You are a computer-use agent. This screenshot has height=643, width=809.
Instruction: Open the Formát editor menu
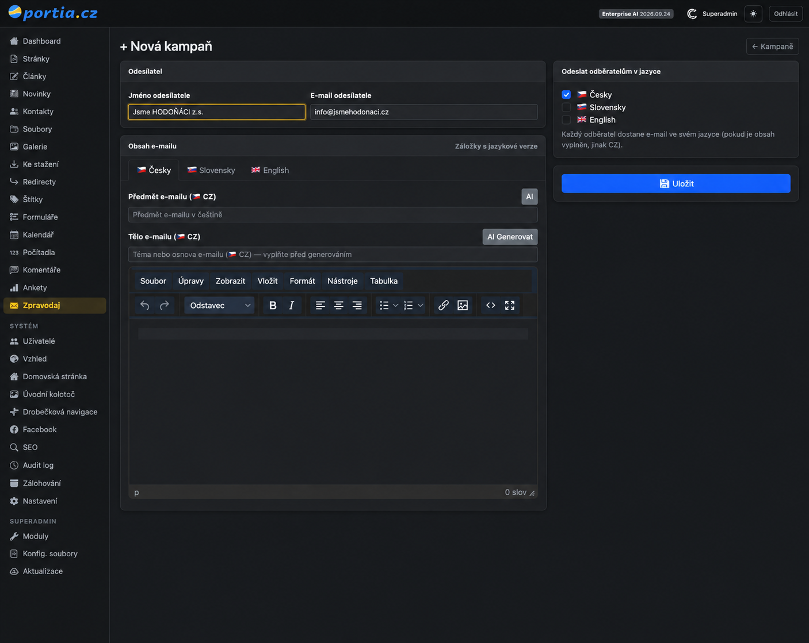[x=302, y=281]
